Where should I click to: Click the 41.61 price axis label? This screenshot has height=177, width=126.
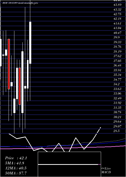pyautogui.click(x=117, y=24)
